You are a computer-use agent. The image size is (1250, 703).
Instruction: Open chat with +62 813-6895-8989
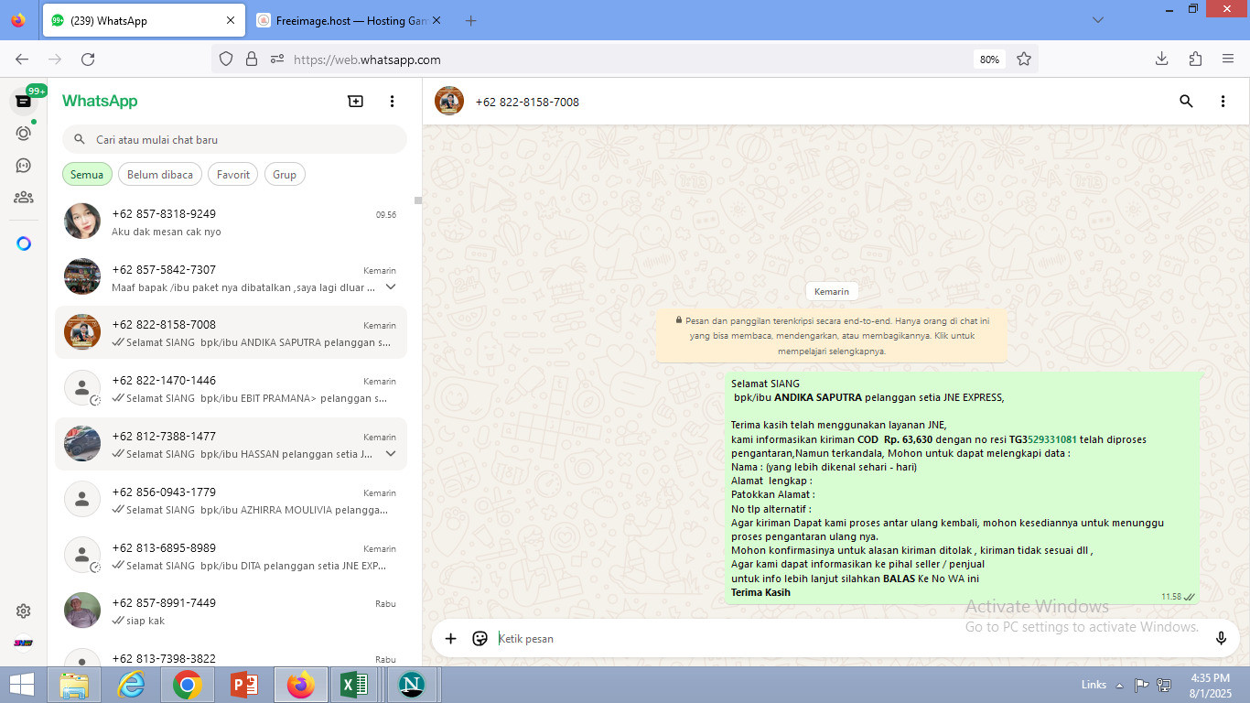pyautogui.click(x=231, y=556)
